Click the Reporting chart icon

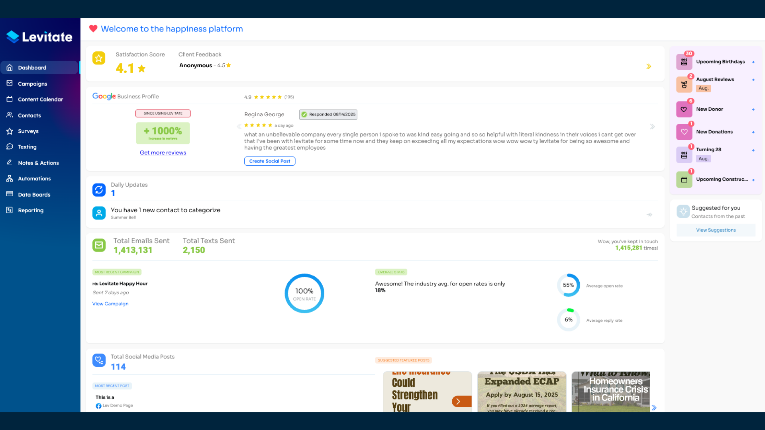point(10,210)
